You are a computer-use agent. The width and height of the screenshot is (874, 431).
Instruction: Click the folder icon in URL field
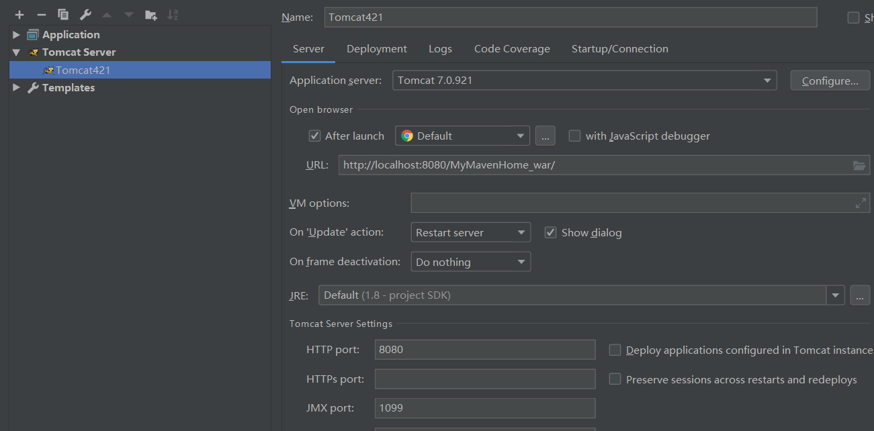point(859,165)
